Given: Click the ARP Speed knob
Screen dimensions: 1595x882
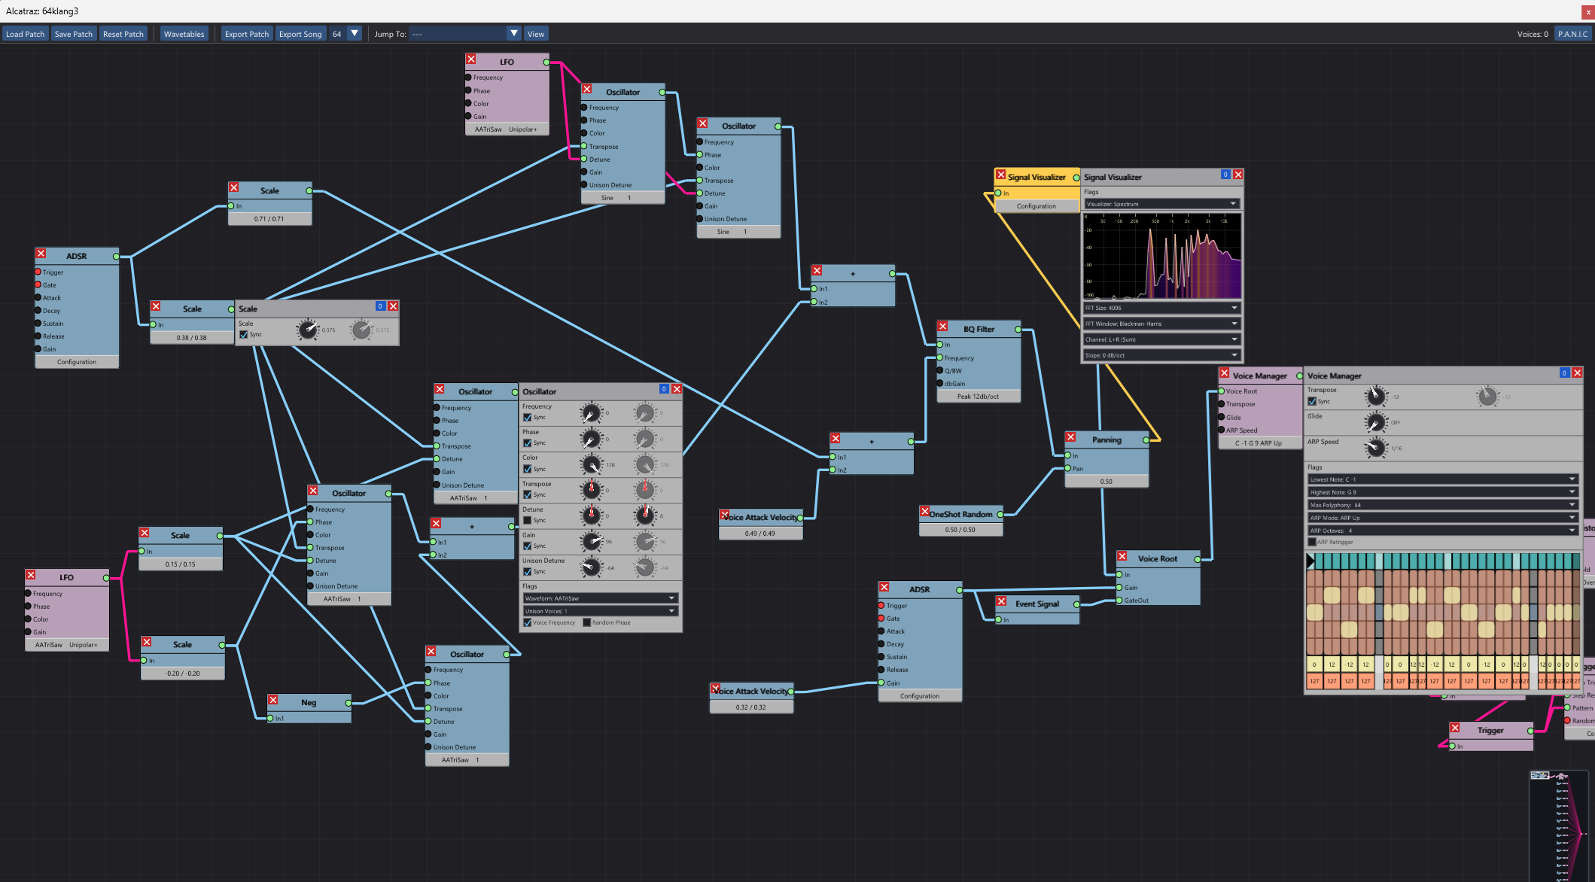Looking at the screenshot, I should click(x=1375, y=448).
